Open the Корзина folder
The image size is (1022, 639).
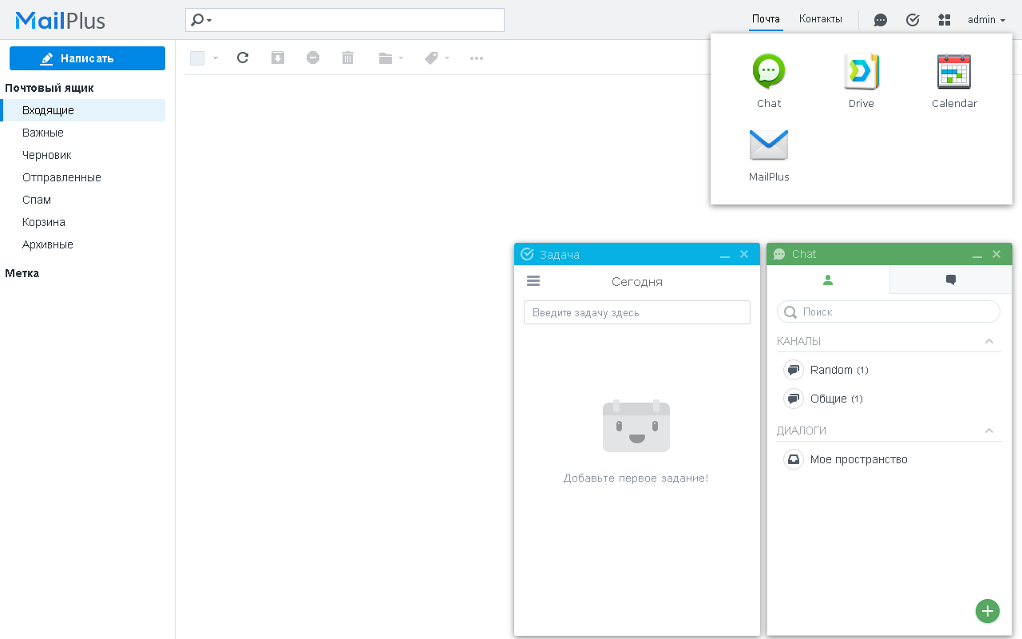[x=83, y=222]
